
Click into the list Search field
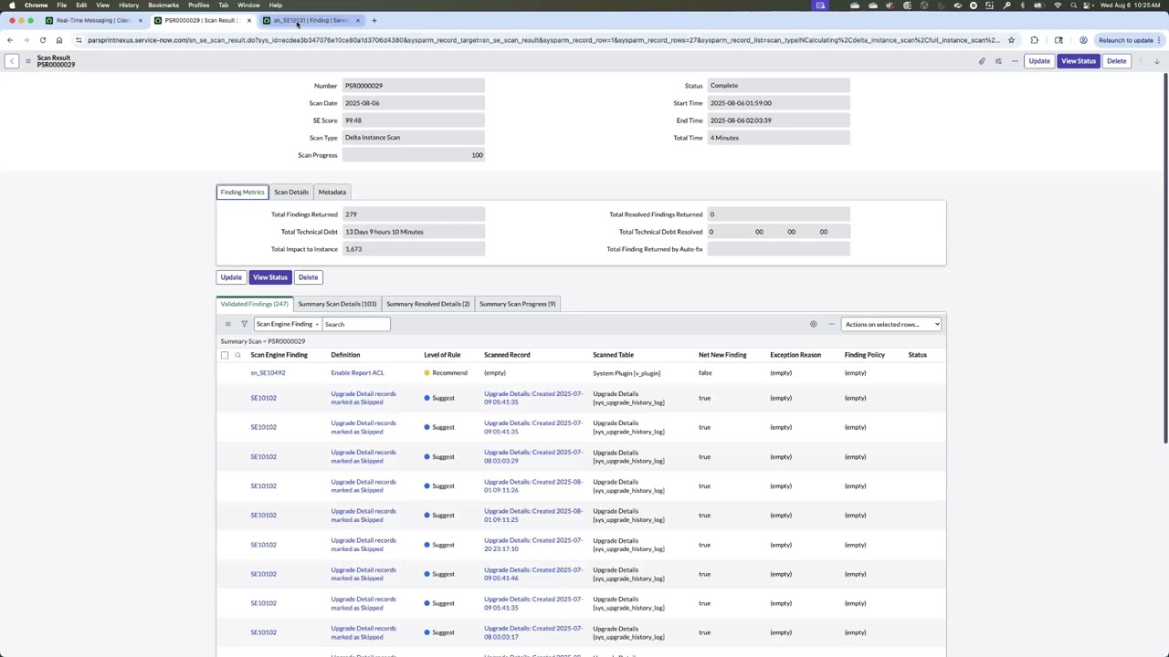point(356,324)
